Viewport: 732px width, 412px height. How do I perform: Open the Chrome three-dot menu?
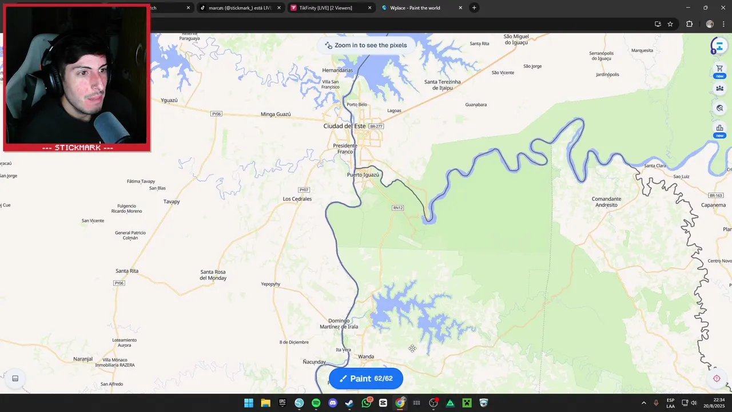tap(723, 24)
